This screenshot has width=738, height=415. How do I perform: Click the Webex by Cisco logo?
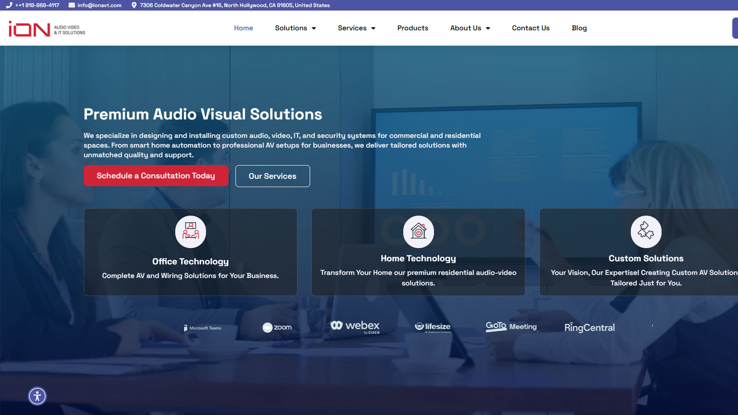point(355,327)
